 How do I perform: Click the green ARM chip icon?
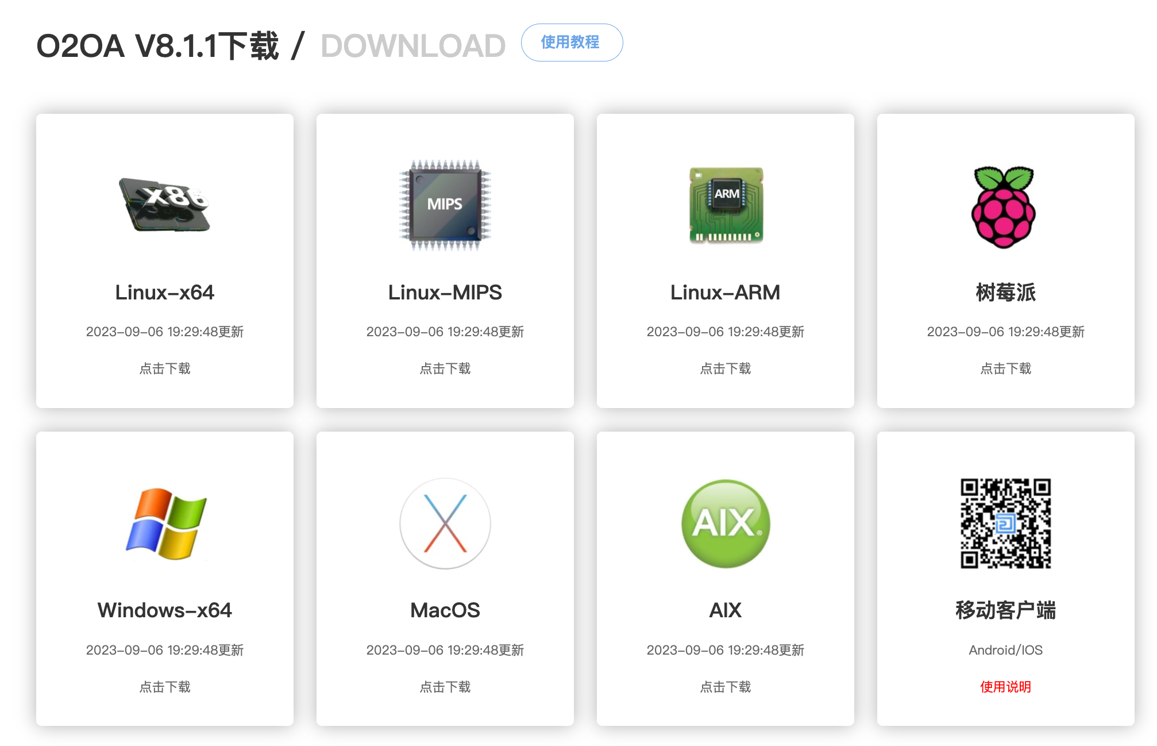(726, 205)
